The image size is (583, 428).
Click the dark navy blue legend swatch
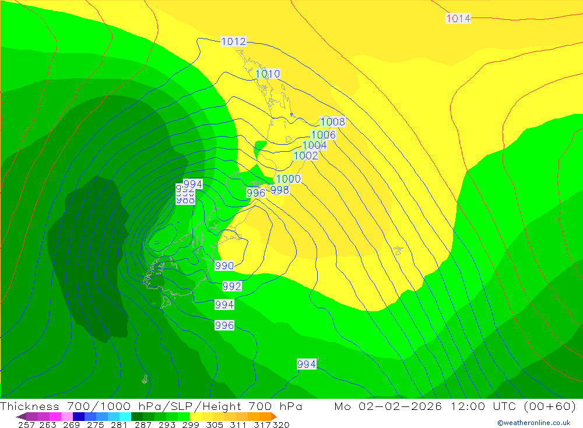coord(79,416)
